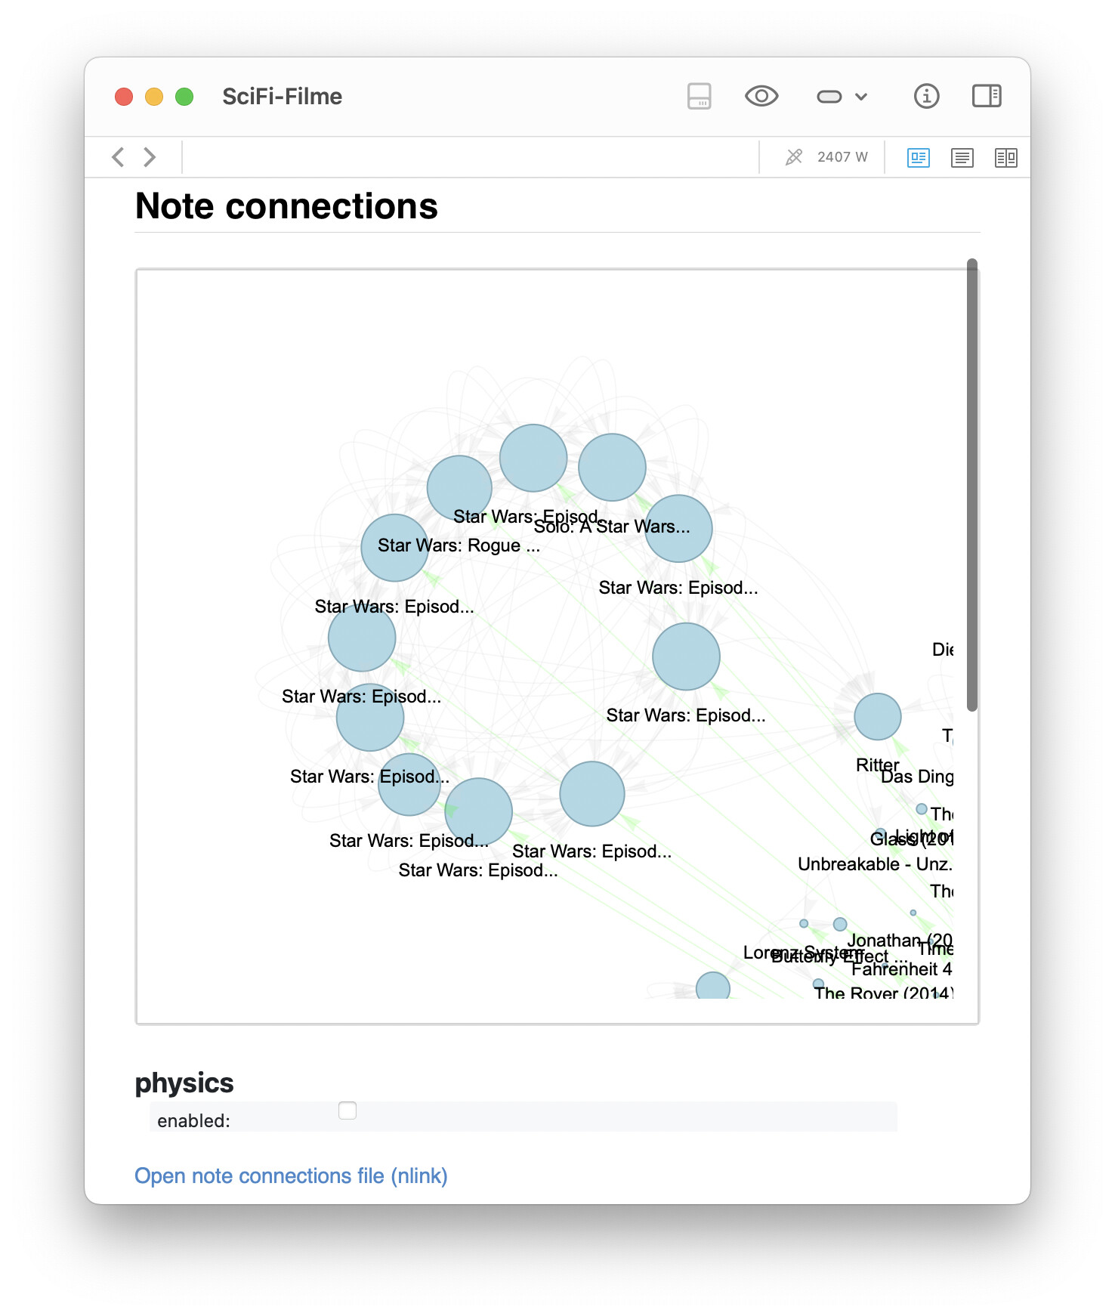Screen dimensions: 1115x1316
Task: Select the Star Wars: Rogue node
Action: [x=394, y=548]
